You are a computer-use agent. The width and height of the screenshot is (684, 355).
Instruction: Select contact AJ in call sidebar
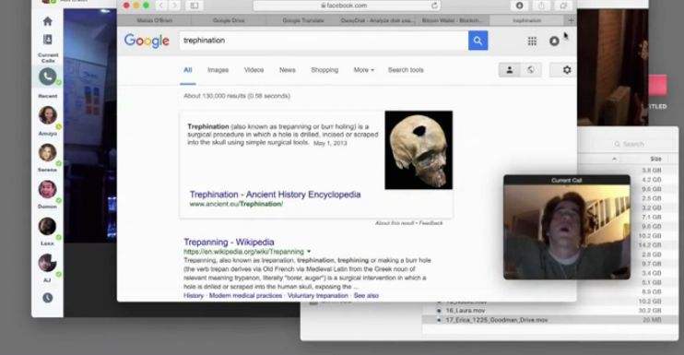click(x=48, y=263)
